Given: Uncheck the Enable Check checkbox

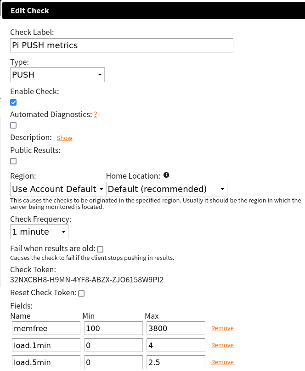Looking at the screenshot, I should coord(13,102).
